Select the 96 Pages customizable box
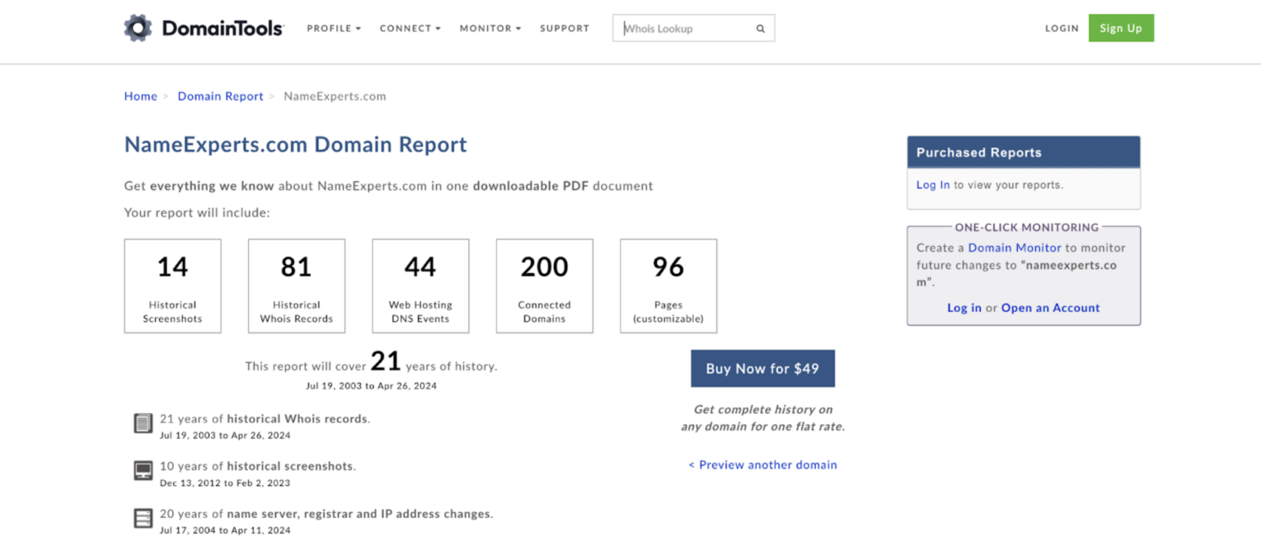The image size is (1266, 550). pyautogui.click(x=668, y=287)
